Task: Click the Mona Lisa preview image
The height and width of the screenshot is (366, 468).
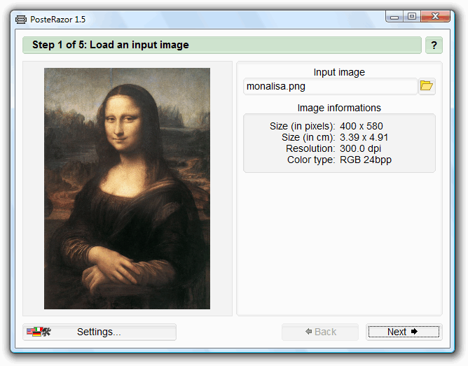Action: coord(127,188)
